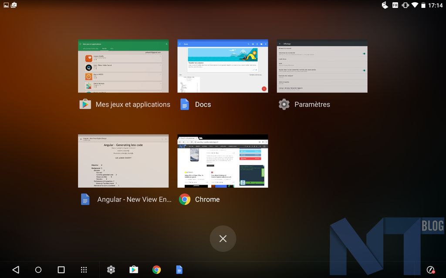The height and width of the screenshot is (278, 446).
Task: Click the Play Store icon beside Mes jeux
Action: point(85,104)
